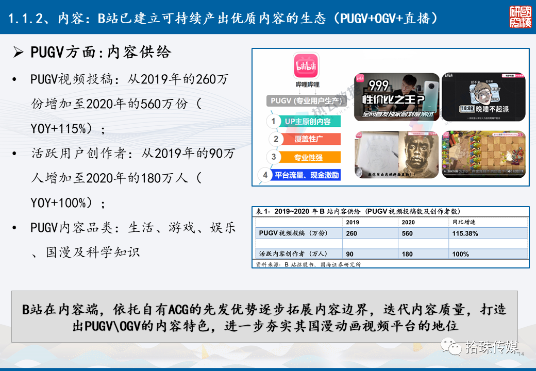This screenshot has width=536, height=371.
Task: Expand the PUGV (专业用户生产) header bar
Action: (x=306, y=102)
